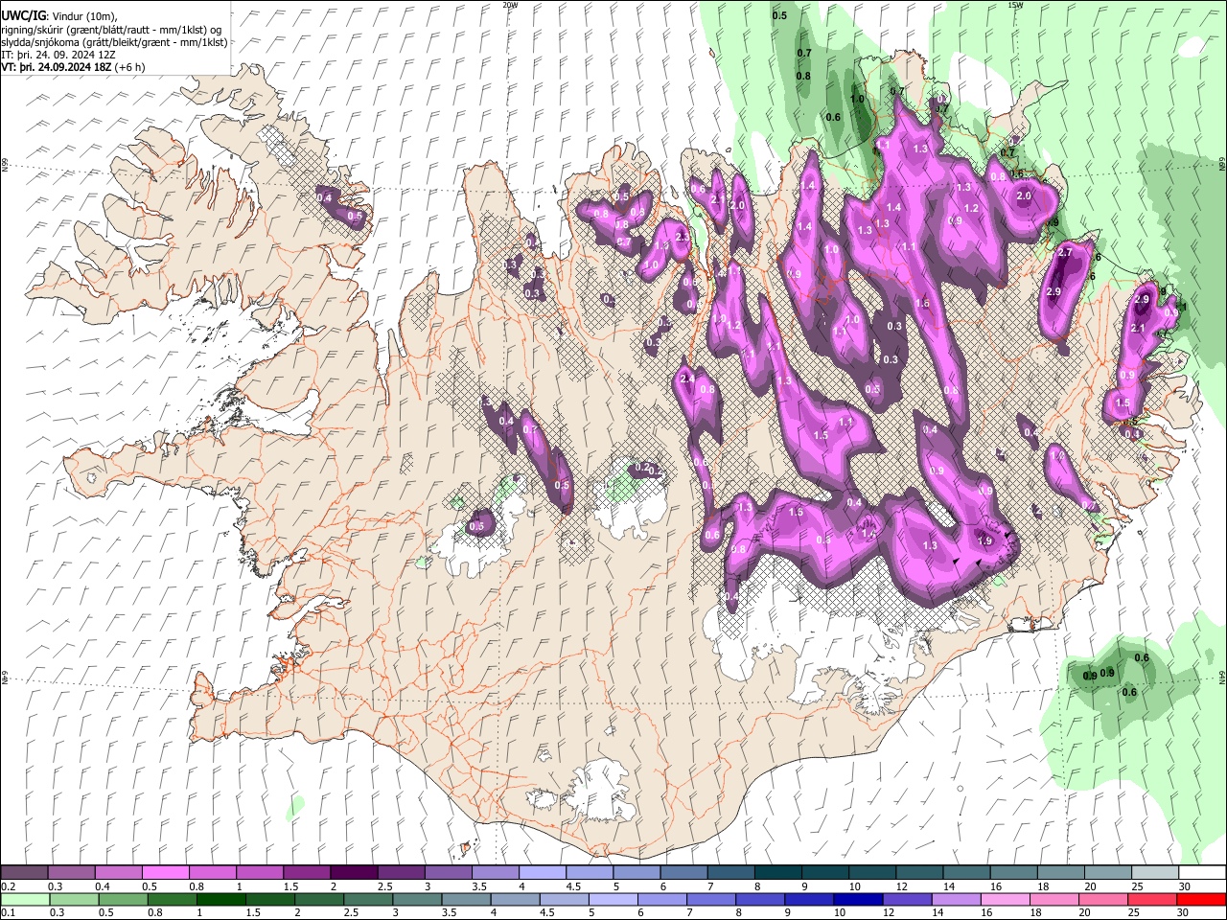Click the 'slydda/snjókoma' legend description line
Viewport: 1227px width, 920px height.
pos(115,41)
